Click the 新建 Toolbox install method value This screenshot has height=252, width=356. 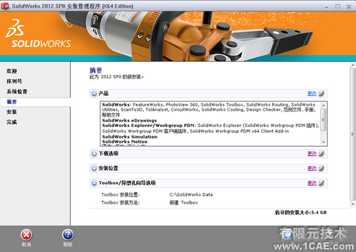pos(183,203)
